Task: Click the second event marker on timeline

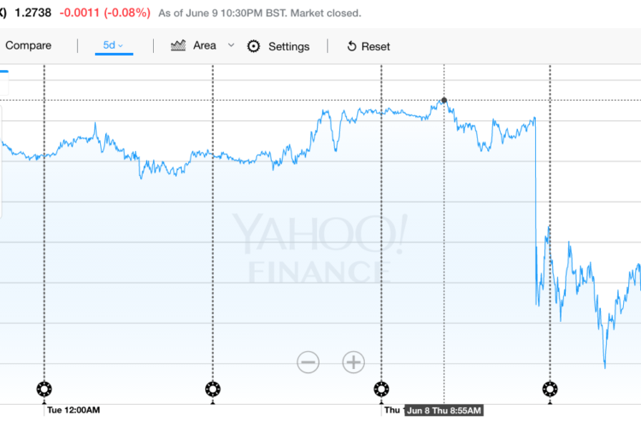Action: tap(213, 389)
